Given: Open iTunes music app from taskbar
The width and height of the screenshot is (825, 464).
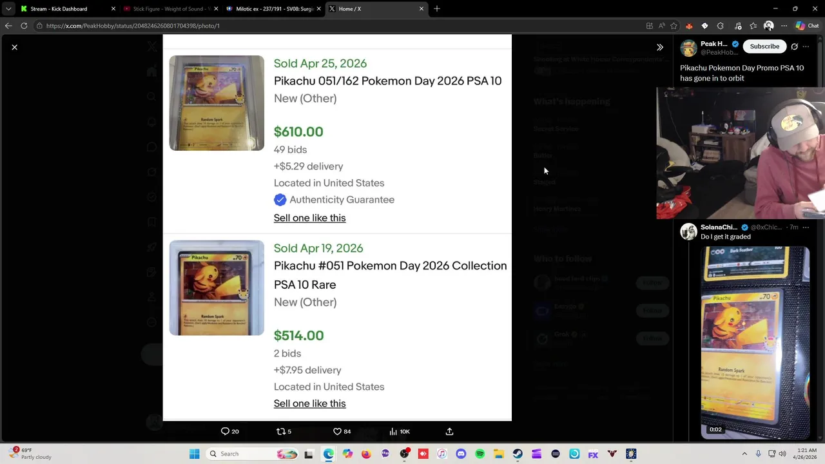Looking at the screenshot, I should coord(442,454).
